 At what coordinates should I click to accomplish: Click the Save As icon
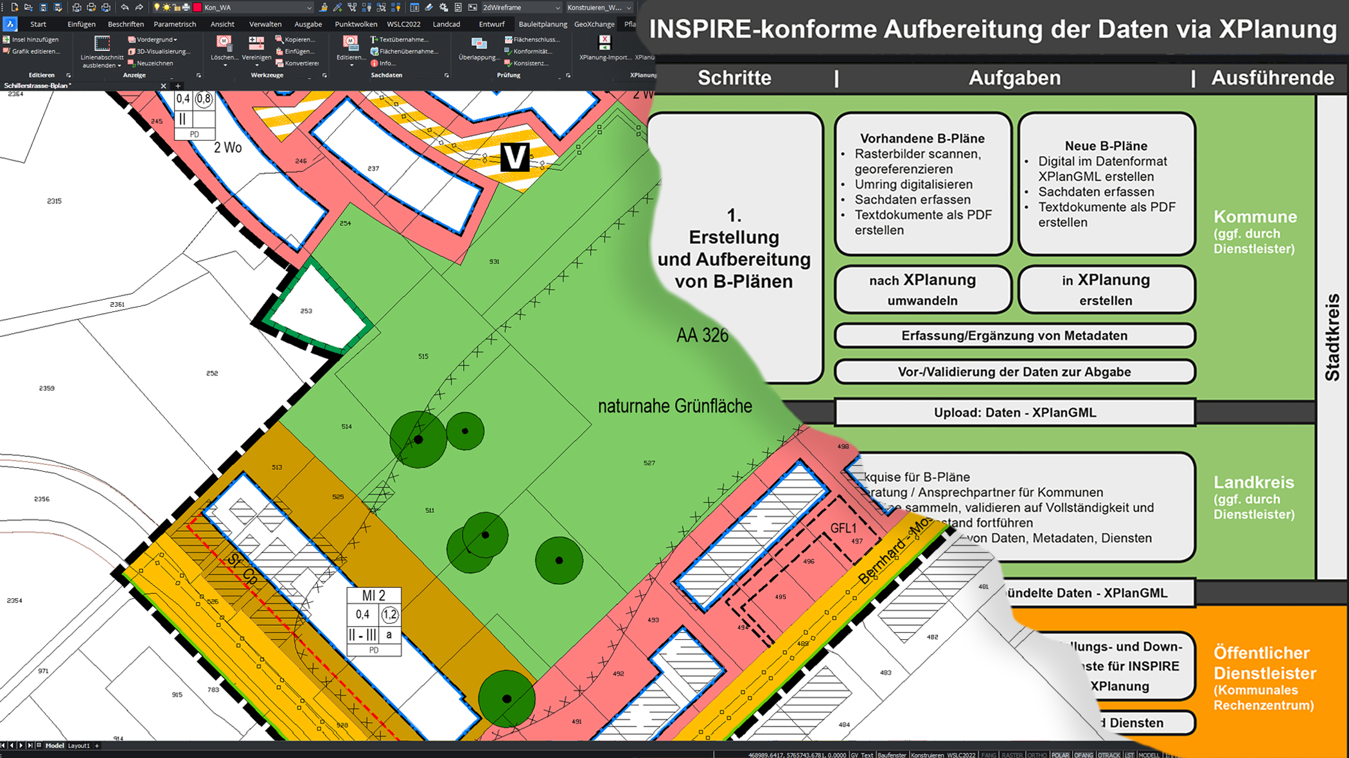(57, 8)
